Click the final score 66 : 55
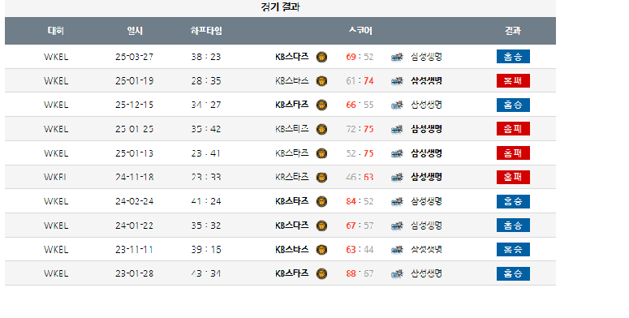The image size is (629, 318). coord(360,105)
